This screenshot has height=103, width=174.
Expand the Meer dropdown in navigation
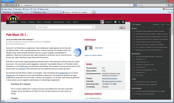coord(75,22)
